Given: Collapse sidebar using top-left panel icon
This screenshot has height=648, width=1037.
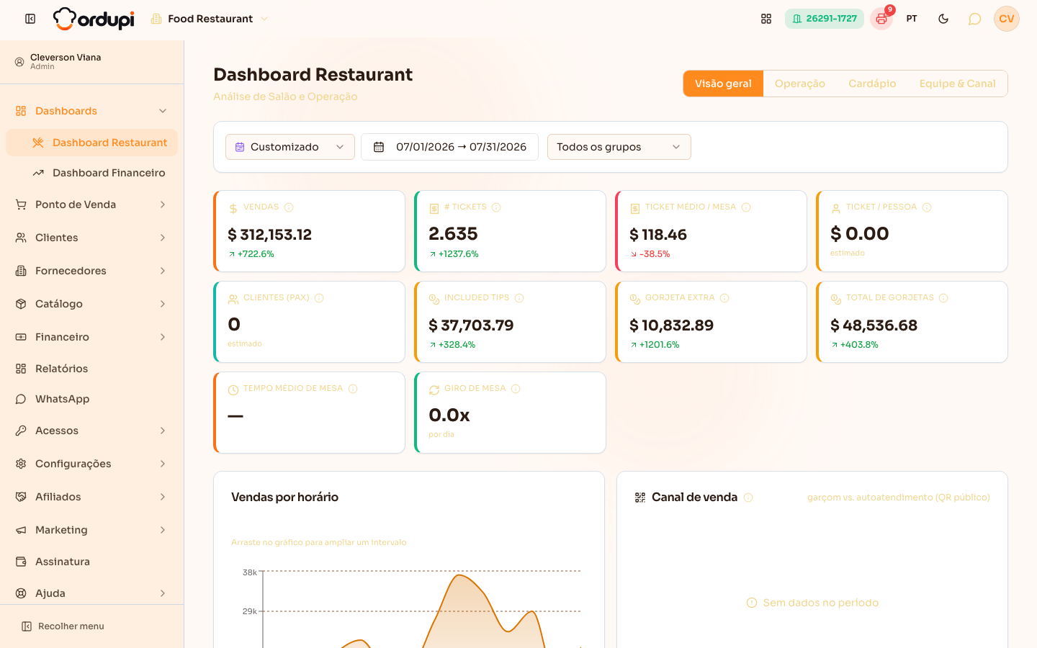Looking at the screenshot, I should click(30, 19).
